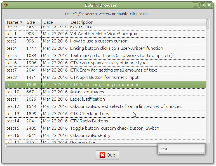Select test15 Toggle button row
This screenshot has height=166, width=216.
tap(114, 128)
